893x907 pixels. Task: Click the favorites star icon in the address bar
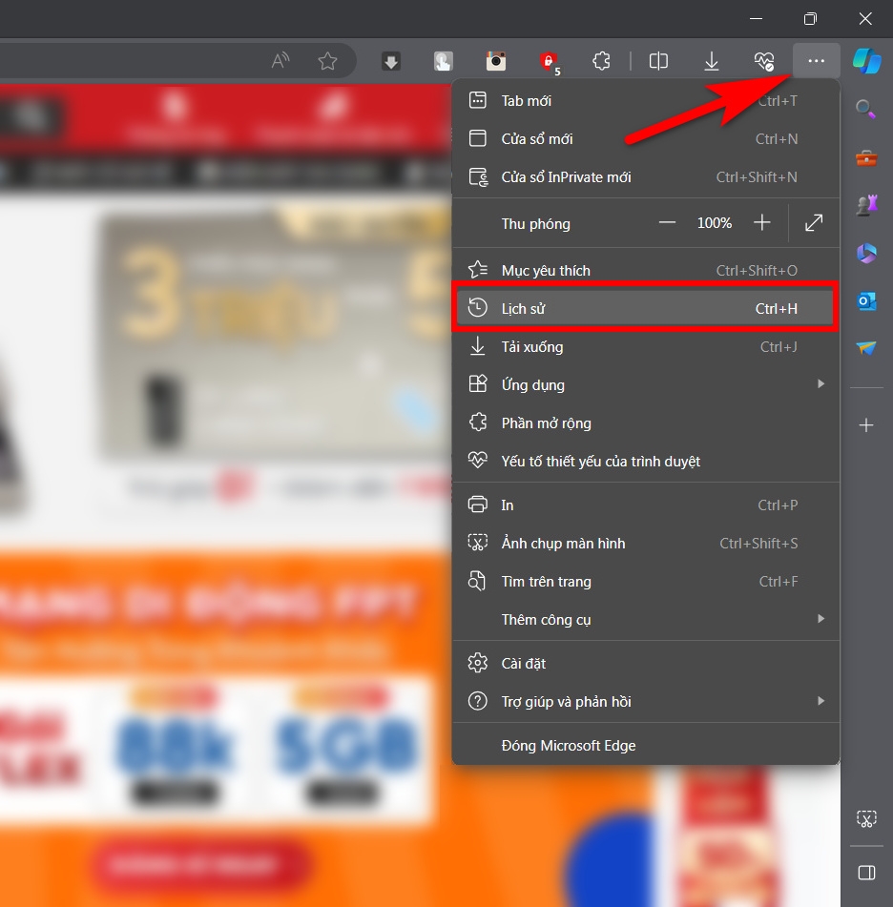click(x=327, y=61)
